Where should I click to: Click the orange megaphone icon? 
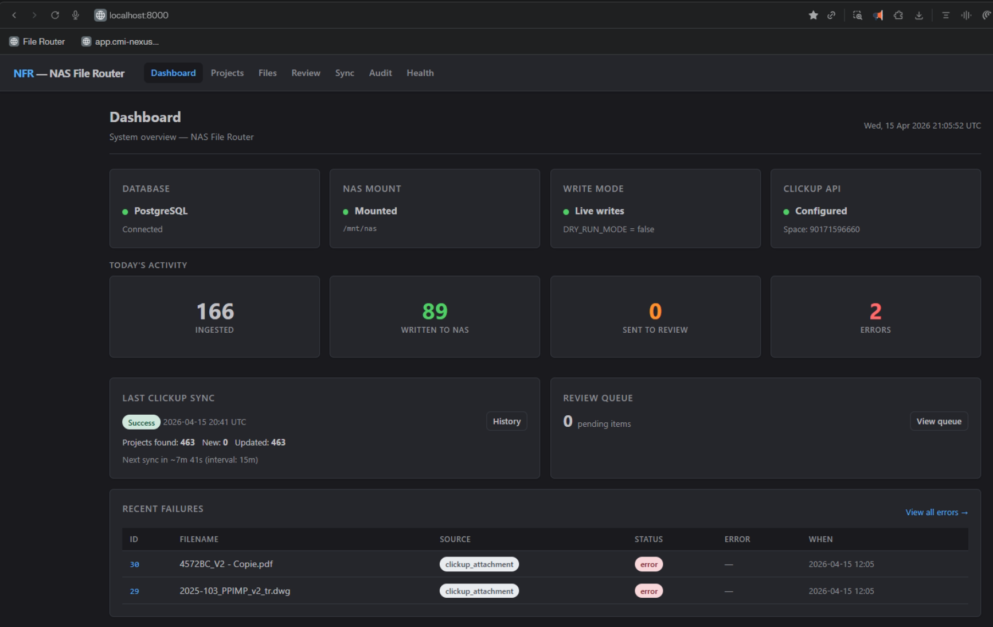tap(878, 15)
